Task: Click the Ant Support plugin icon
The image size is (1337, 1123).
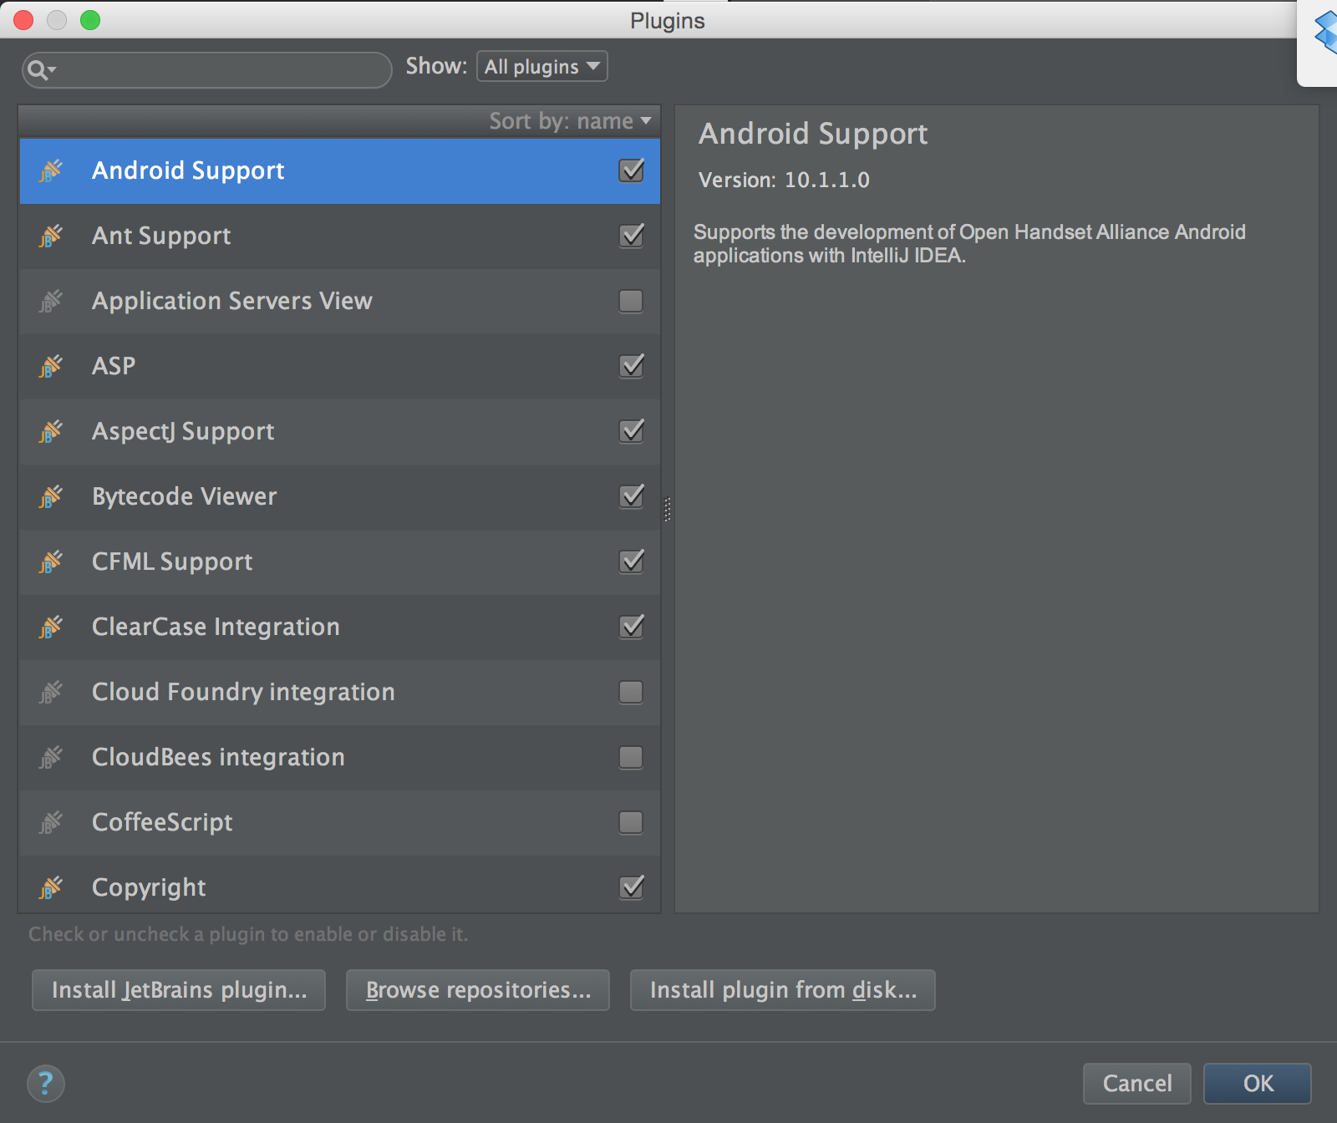Action: (51, 236)
